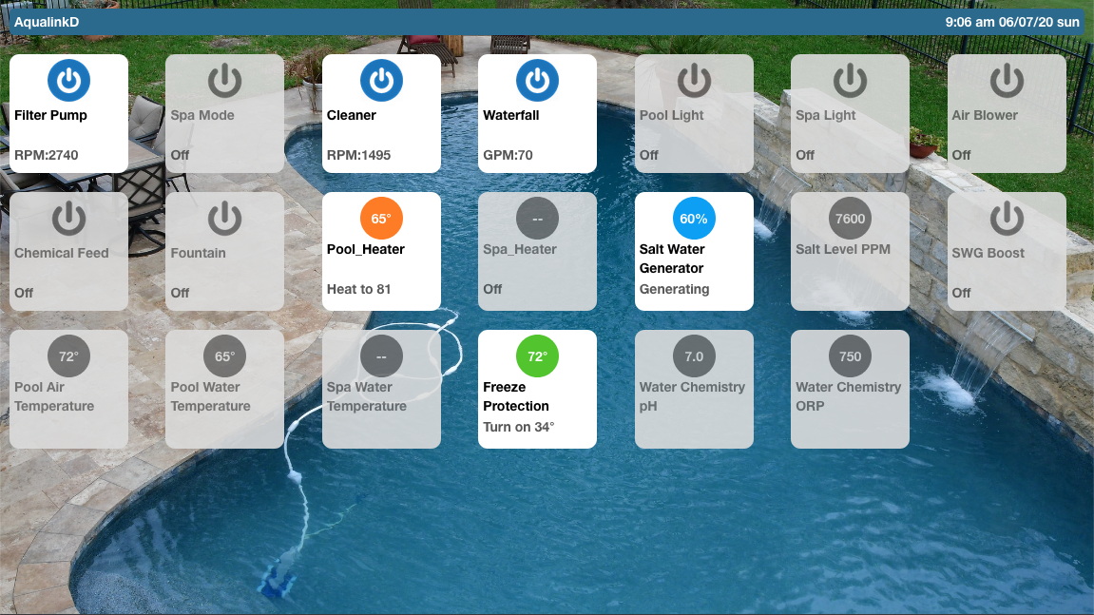This screenshot has height=615, width=1094.
Task: Toggle the Spa_Heater tile
Action: coord(537,251)
